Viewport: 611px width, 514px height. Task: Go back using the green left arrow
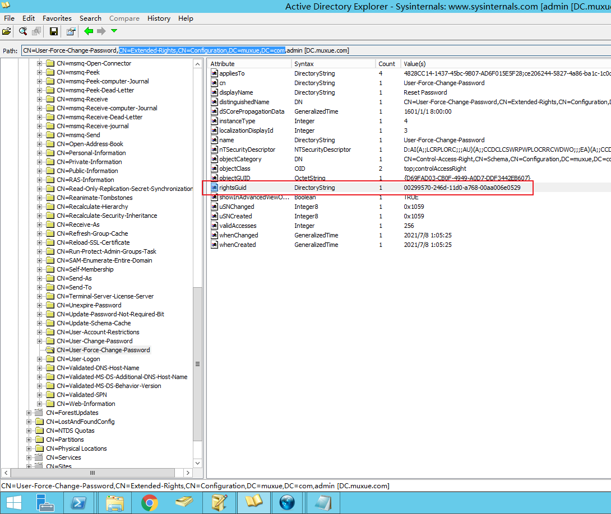(x=89, y=31)
